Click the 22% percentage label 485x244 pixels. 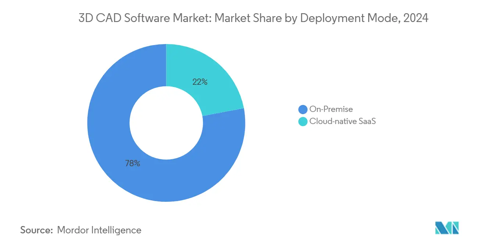pos(200,82)
